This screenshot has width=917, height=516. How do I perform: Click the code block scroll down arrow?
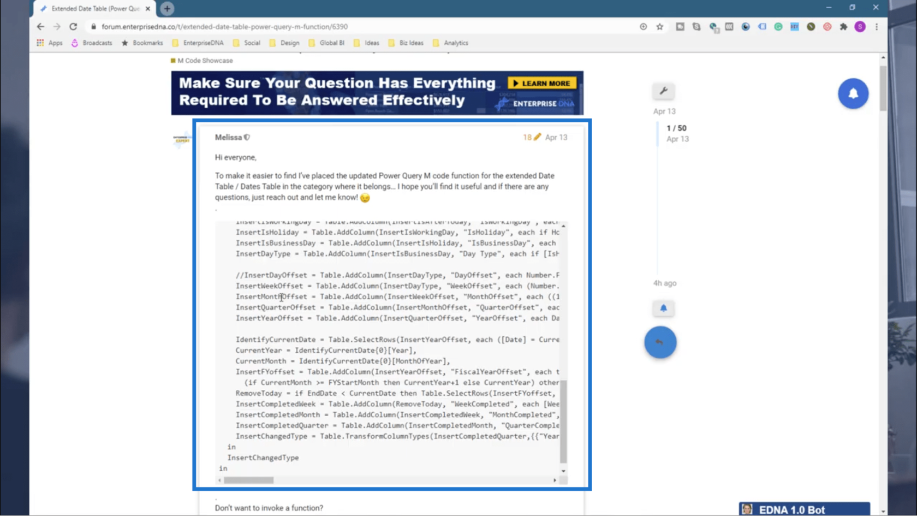coord(563,471)
